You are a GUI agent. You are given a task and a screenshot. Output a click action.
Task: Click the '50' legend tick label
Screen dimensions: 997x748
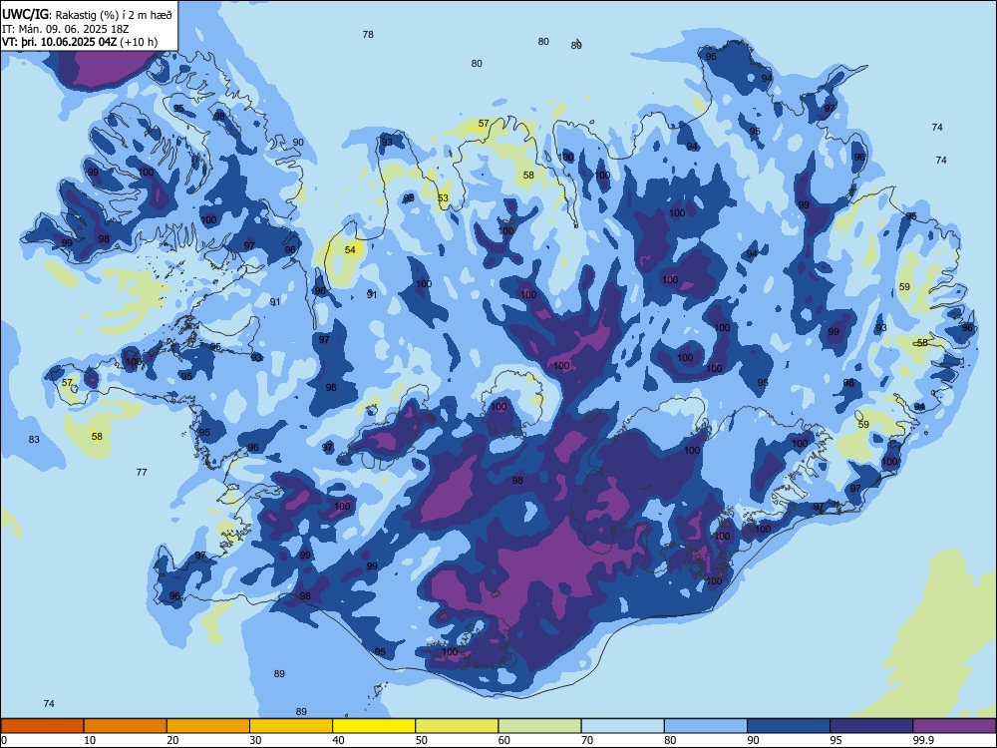click(x=421, y=740)
